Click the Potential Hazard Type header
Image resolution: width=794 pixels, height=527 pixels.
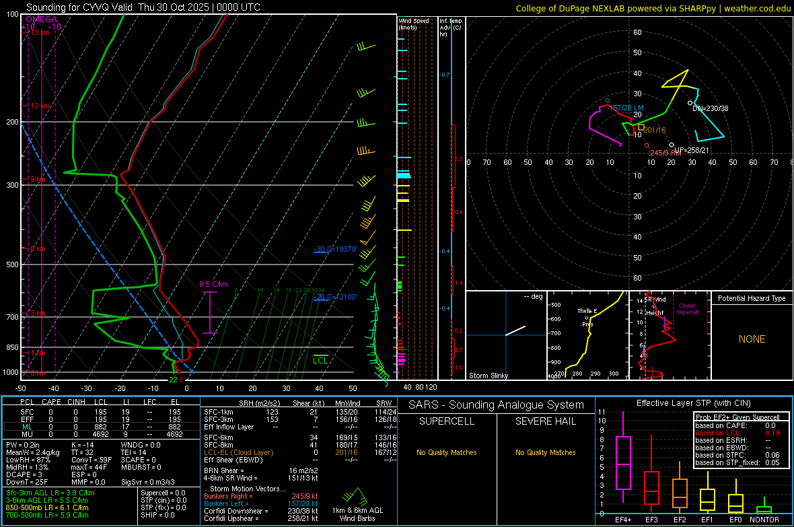(x=752, y=298)
